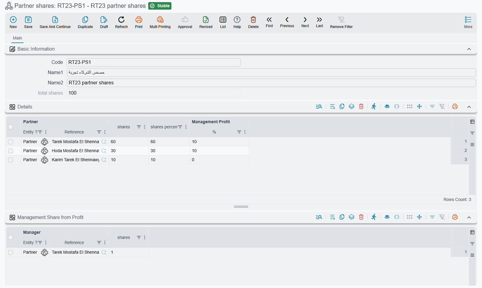The image size is (482, 288).
Task: Open column chooser in Details grid
Action: point(472,122)
